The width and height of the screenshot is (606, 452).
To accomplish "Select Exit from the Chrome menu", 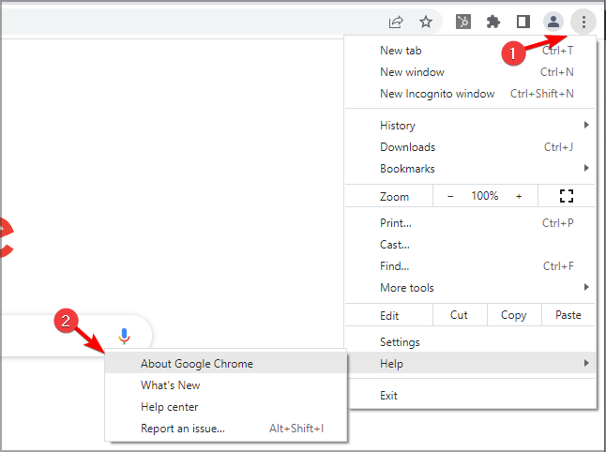I will tap(470, 395).
